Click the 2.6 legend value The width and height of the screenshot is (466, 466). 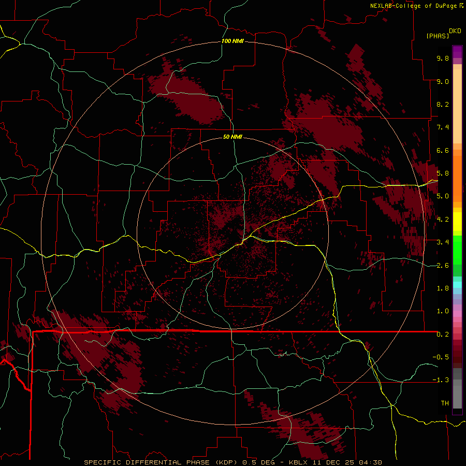(443, 266)
